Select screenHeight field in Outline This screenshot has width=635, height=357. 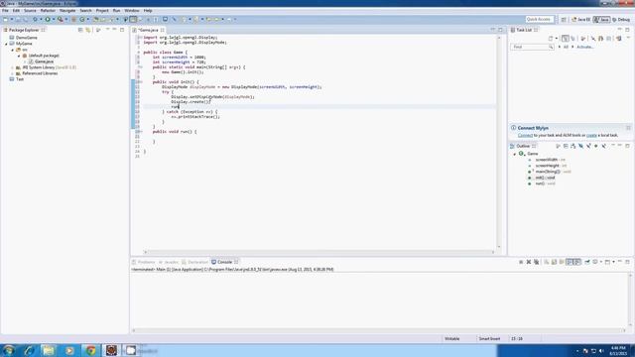click(547, 166)
